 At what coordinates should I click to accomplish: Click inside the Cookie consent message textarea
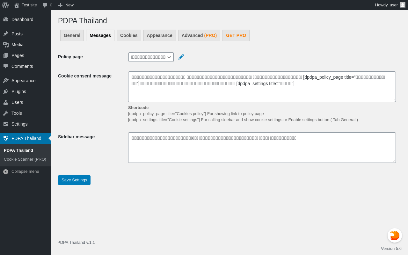pyautogui.click(x=262, y=87)
